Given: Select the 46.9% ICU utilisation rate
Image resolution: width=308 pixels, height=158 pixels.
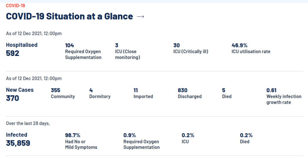Looking at the screenshot, I should click(251, 49).
